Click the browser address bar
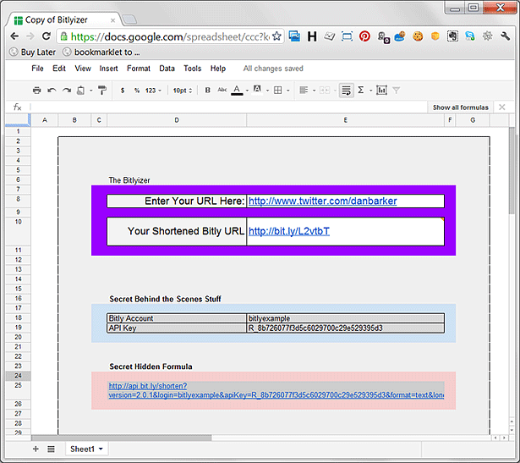 tap(169, 36)
